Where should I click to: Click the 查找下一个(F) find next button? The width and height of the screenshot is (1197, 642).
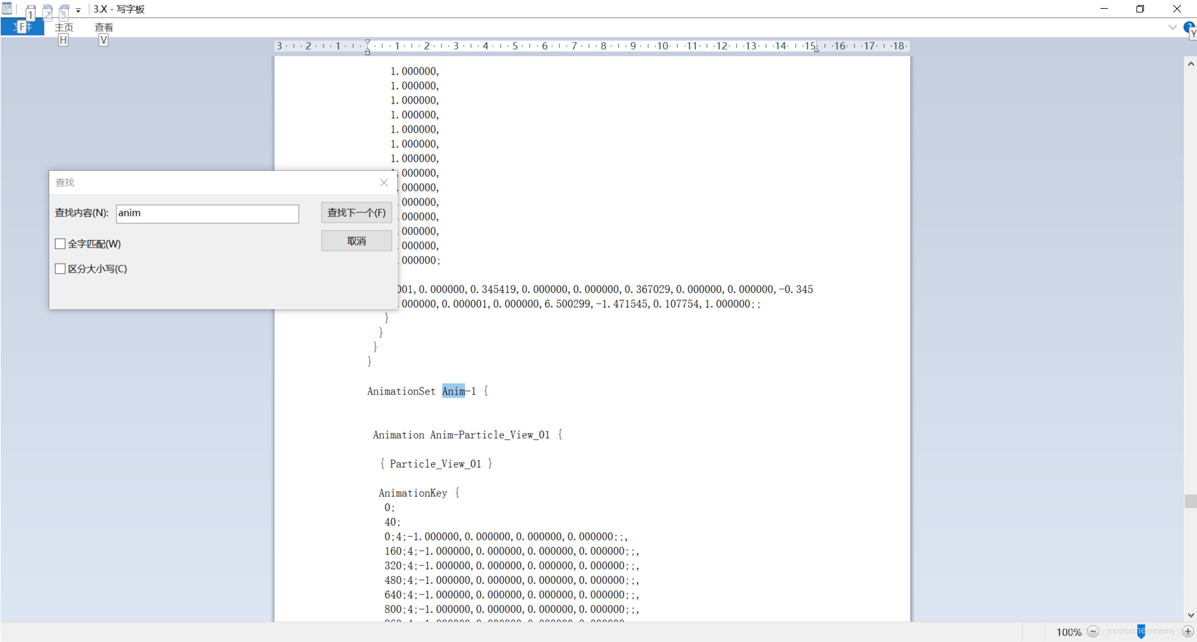[x=357, y=213]
